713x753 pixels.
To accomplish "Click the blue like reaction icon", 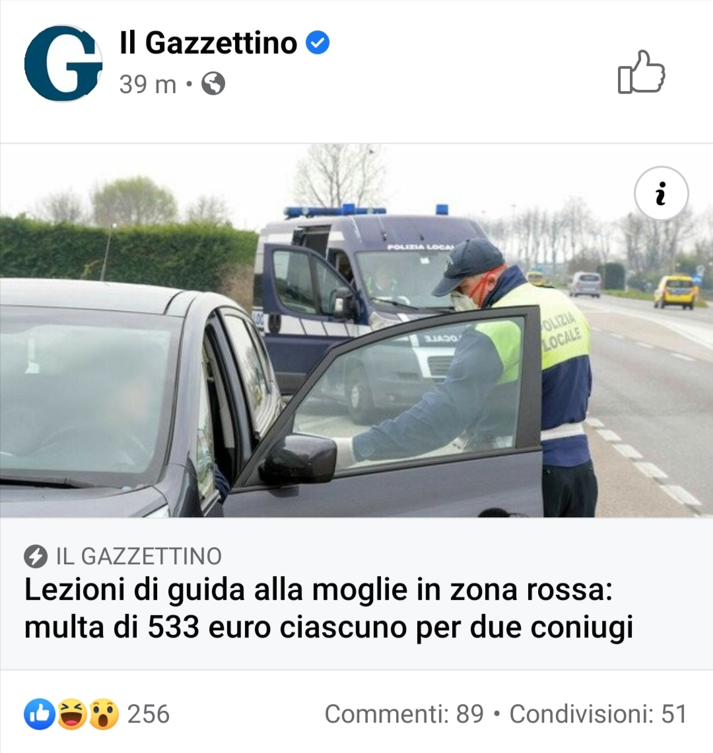I will [x=40, y=714].
